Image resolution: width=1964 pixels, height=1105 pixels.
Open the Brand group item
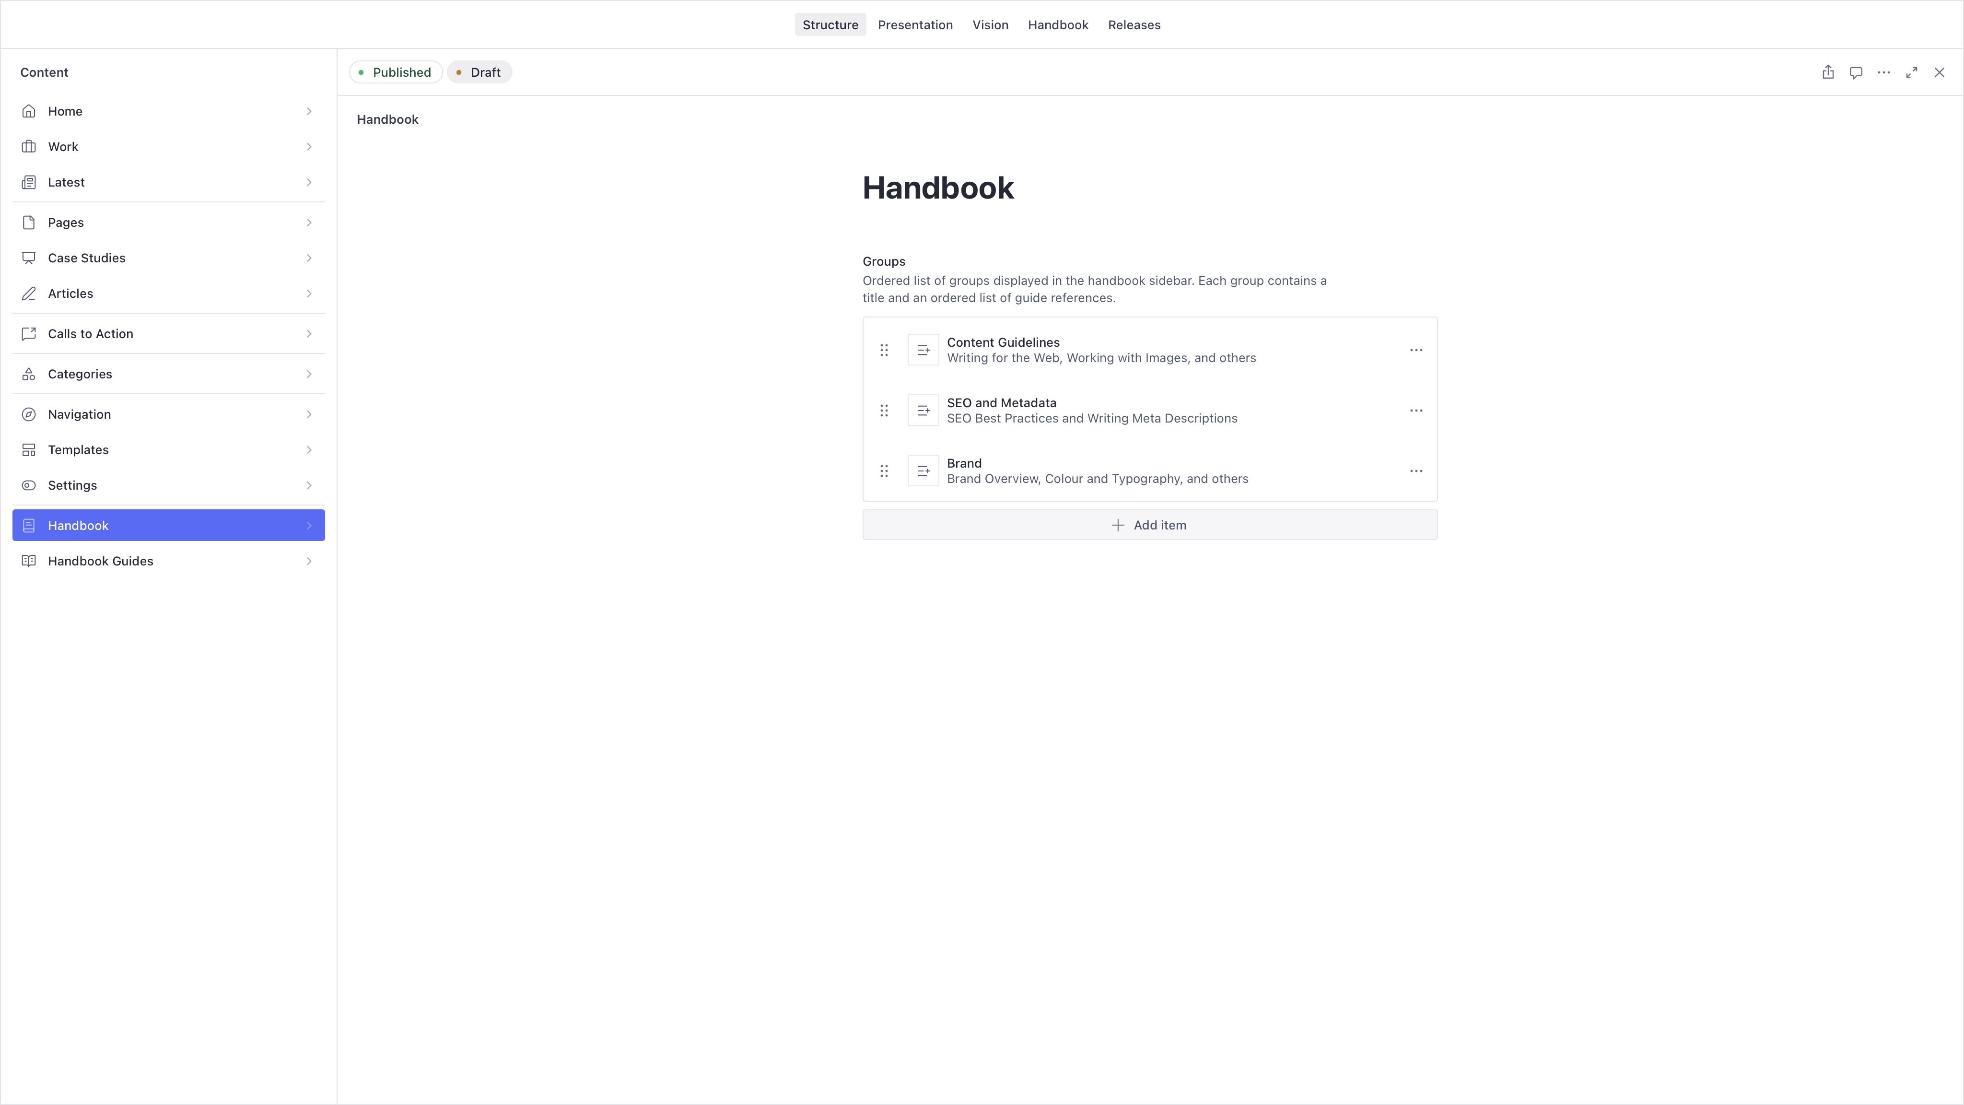[x=1150, y=471]
